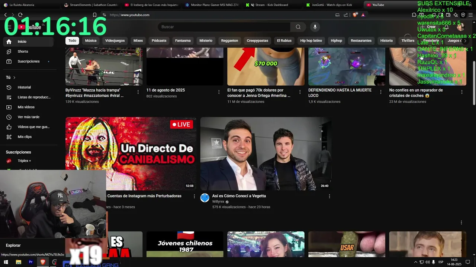The width and height of the screenshot is (476, 267).
Task: Select the El Rubius filter chip
Action: click(x=284, y=40)
